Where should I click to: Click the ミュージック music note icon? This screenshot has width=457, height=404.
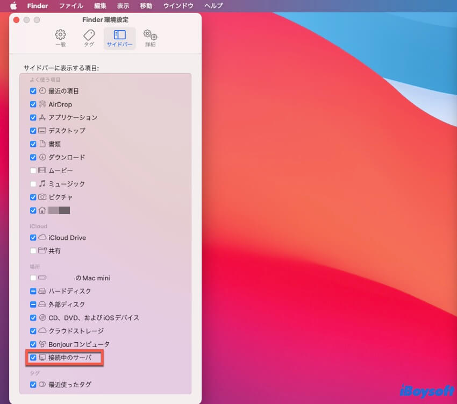(x=42, y=184)
